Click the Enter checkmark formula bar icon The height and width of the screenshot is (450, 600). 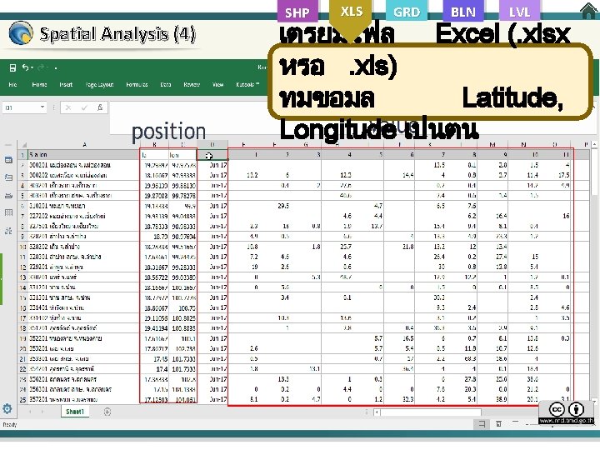pos(84,107)
